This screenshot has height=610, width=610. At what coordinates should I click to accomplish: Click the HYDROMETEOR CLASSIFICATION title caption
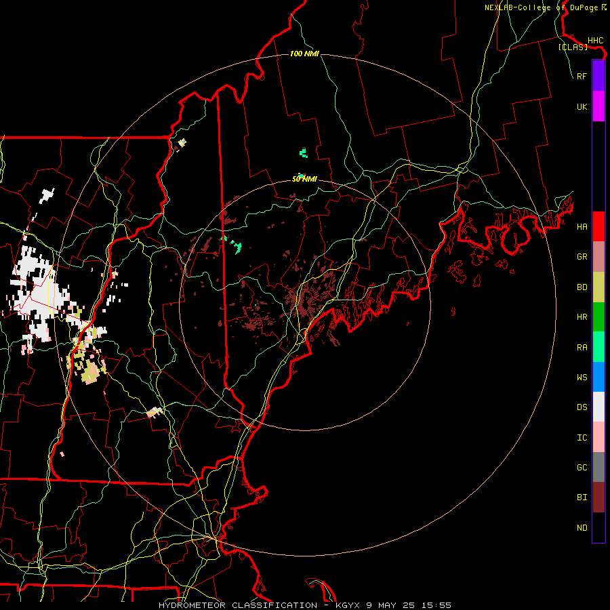(x=238, y=605)
